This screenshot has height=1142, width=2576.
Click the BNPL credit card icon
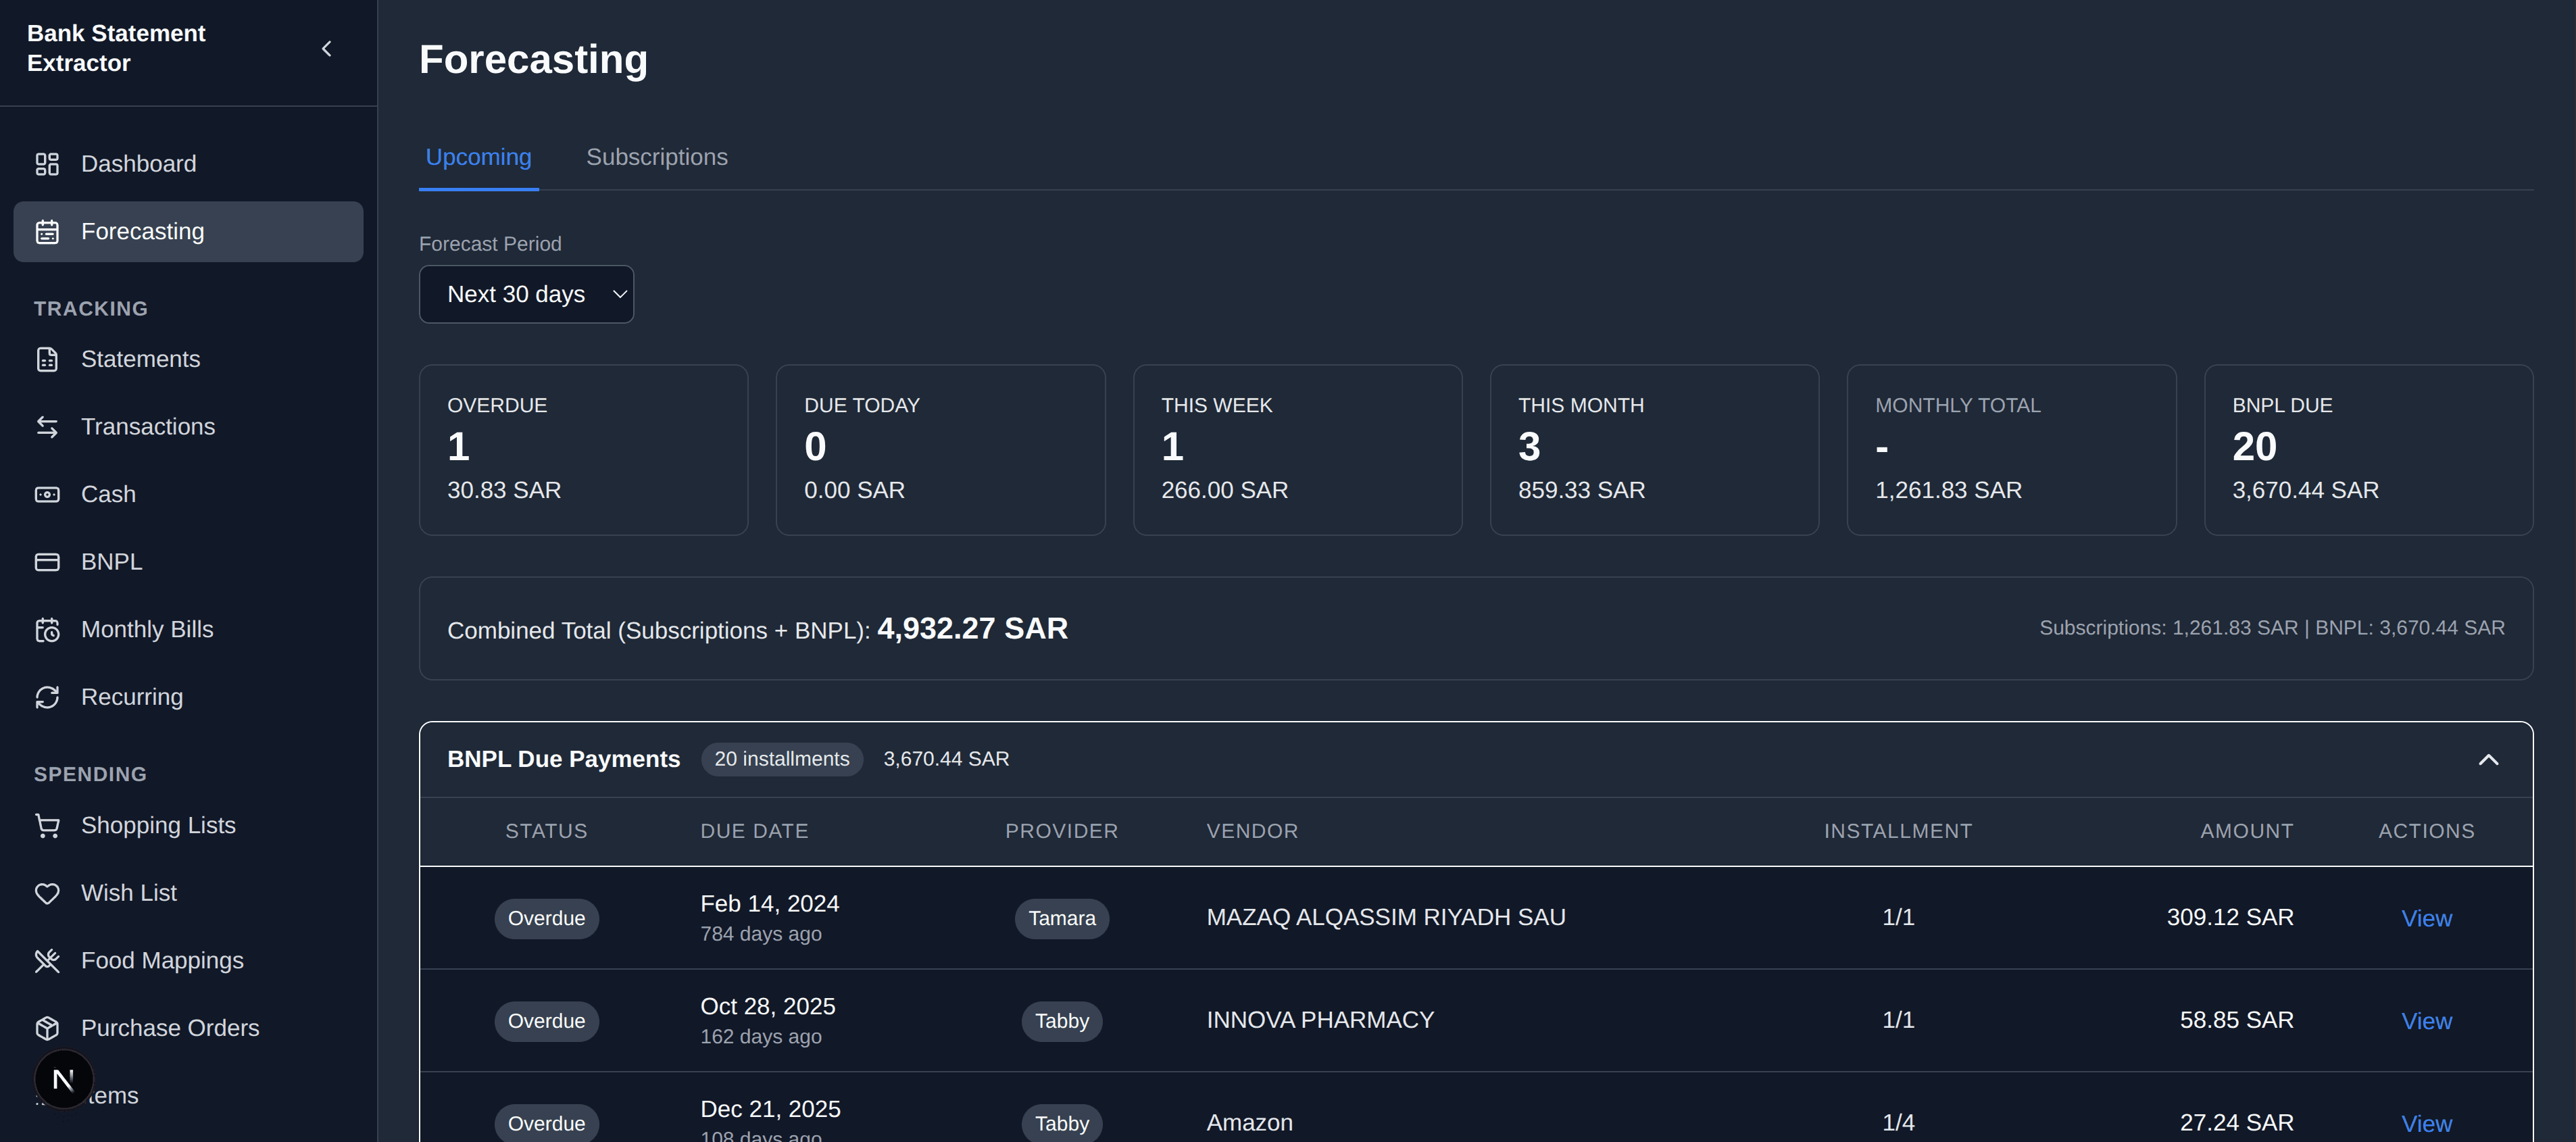click(47, 562)
